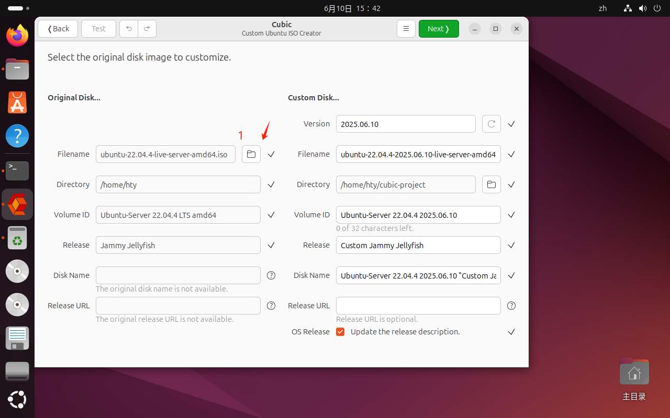This screenshot has height=418, width=670.
Task: Open first disc icon in dock
Action: [17, 271]
